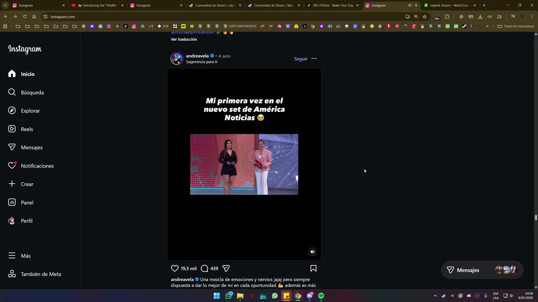The width and height of the screenshot is (538, 302).
Task: Save andreavela post with bookmark icon
Action: [x=313, y=268]
